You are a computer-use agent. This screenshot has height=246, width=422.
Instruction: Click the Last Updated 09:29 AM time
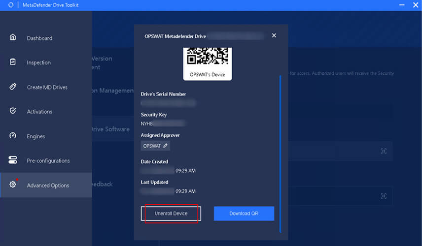point(185,191)
